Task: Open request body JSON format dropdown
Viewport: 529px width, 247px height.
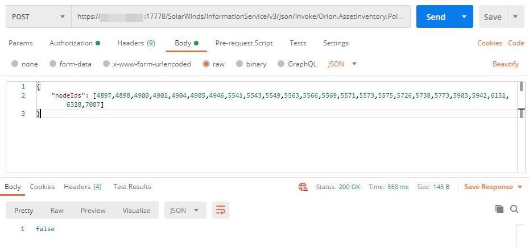Action: click(x=342, y=64)
